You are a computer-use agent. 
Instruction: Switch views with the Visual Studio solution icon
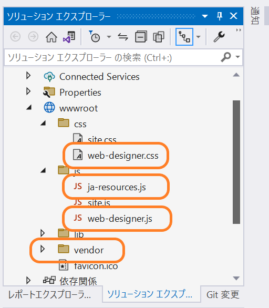tap(69, 37)
